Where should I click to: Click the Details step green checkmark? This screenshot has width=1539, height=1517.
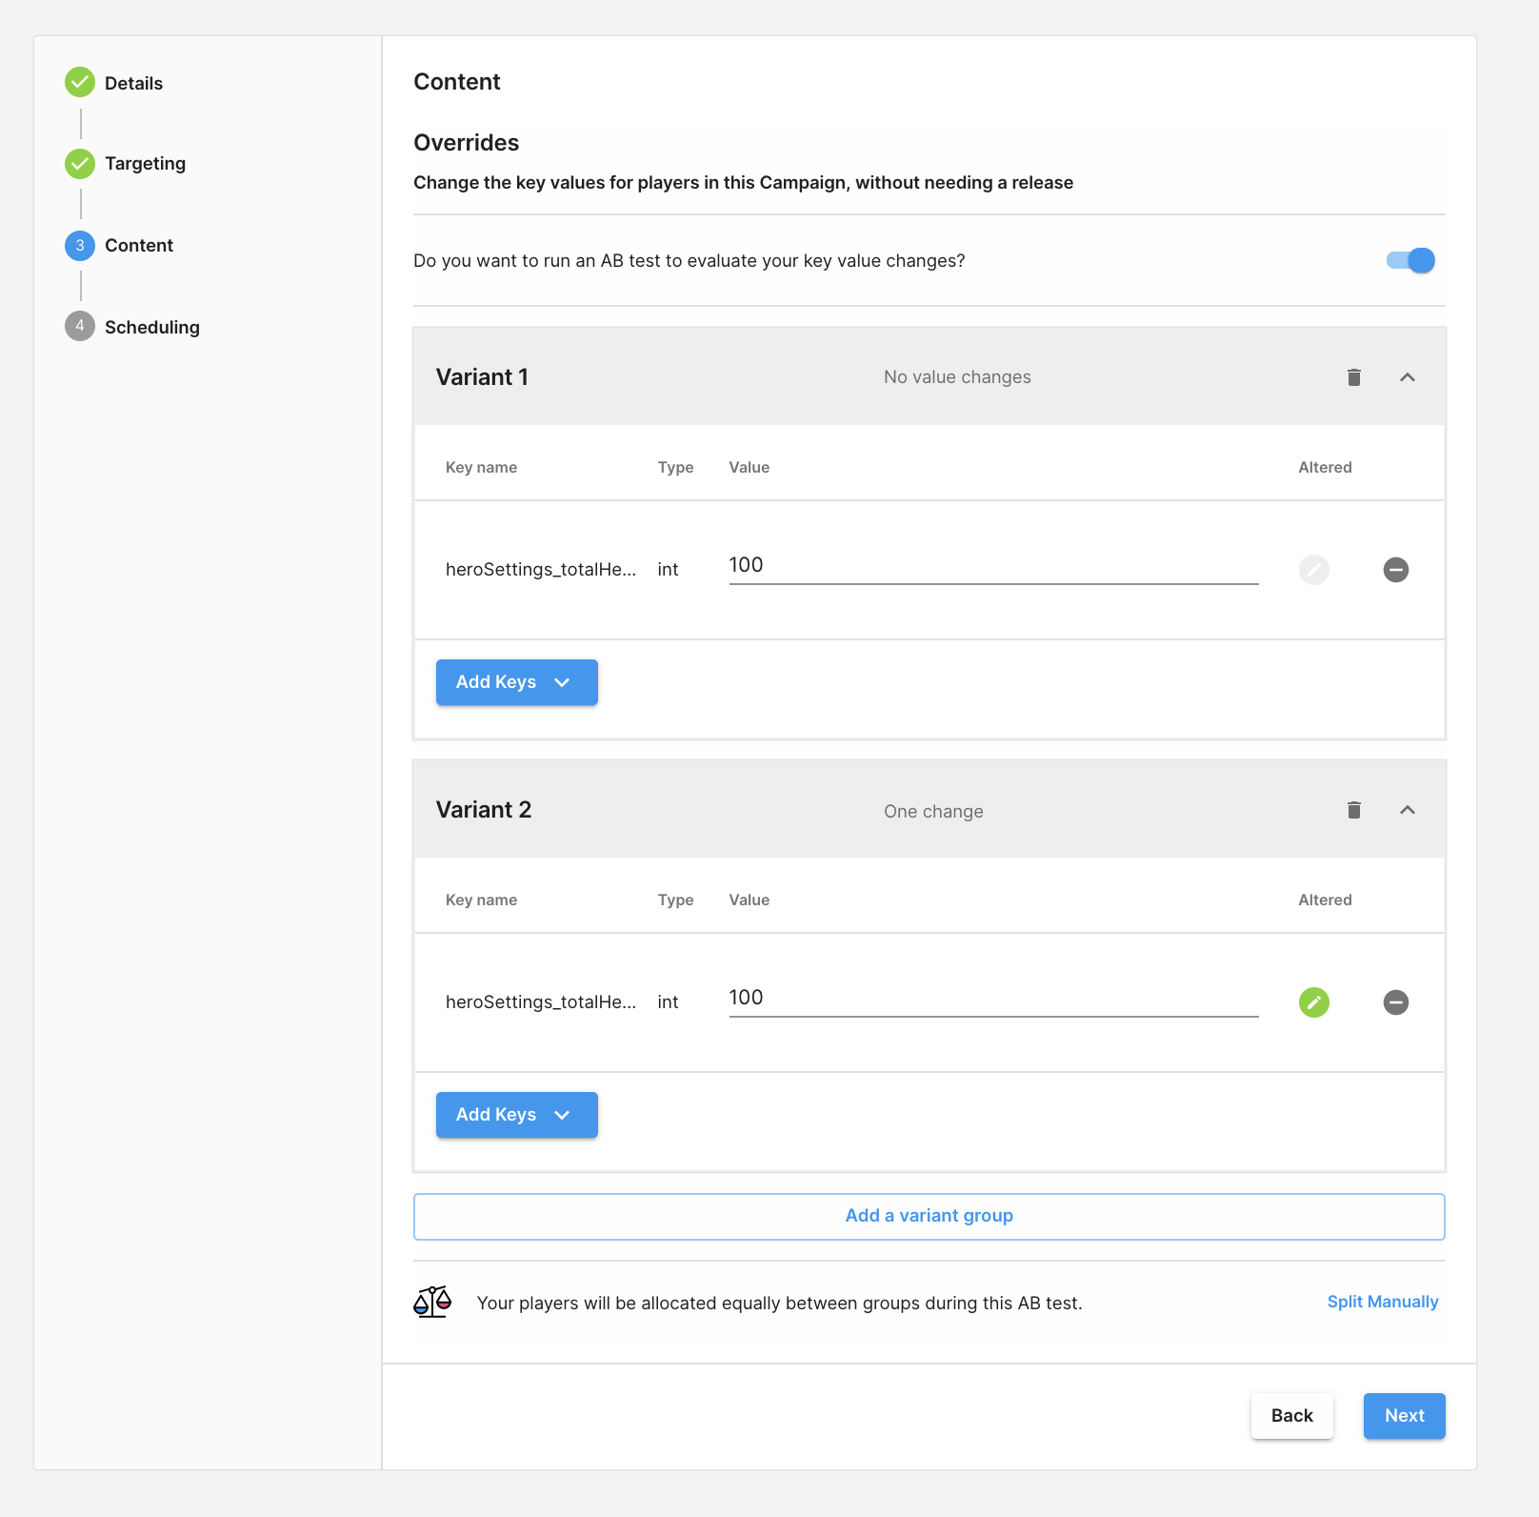point(80,83)
